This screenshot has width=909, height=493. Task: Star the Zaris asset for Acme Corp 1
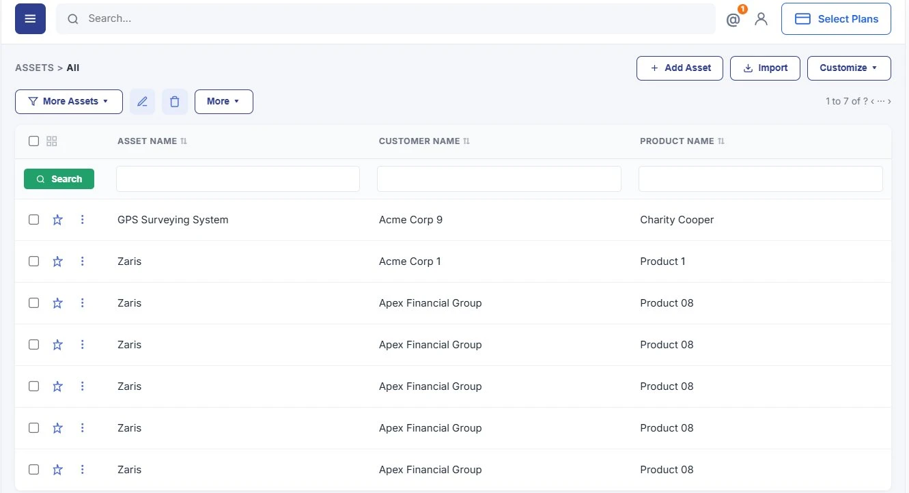(x=57, y=262)
